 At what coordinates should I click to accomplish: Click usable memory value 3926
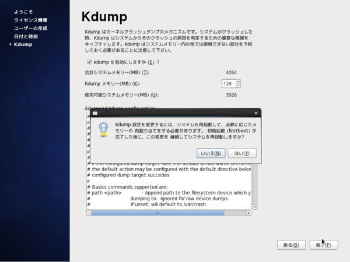tap(231, 95)
